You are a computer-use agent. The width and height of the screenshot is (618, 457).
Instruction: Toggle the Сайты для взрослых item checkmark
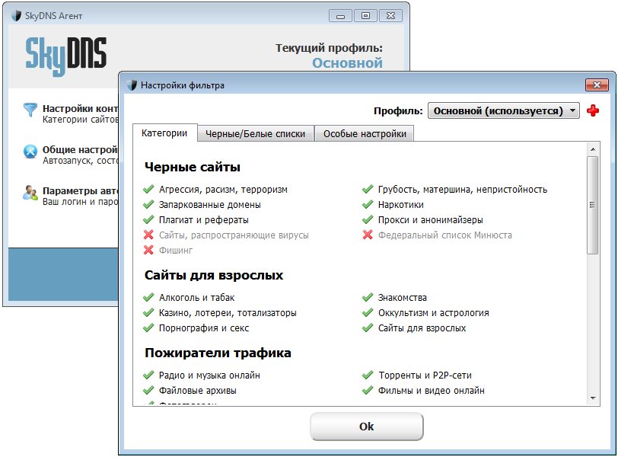coord(368,328)
